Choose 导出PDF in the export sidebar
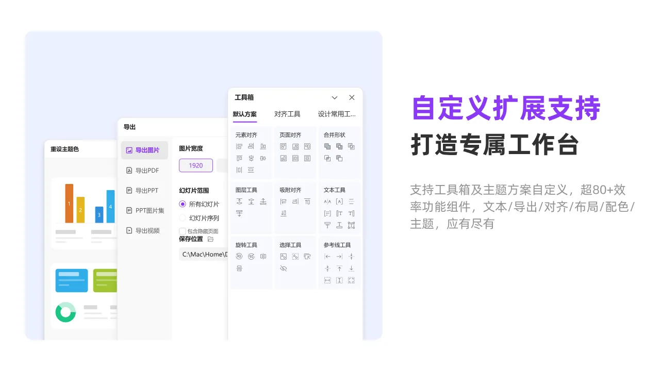This screenshot has width=660, height=371. (x=146, y=171)
